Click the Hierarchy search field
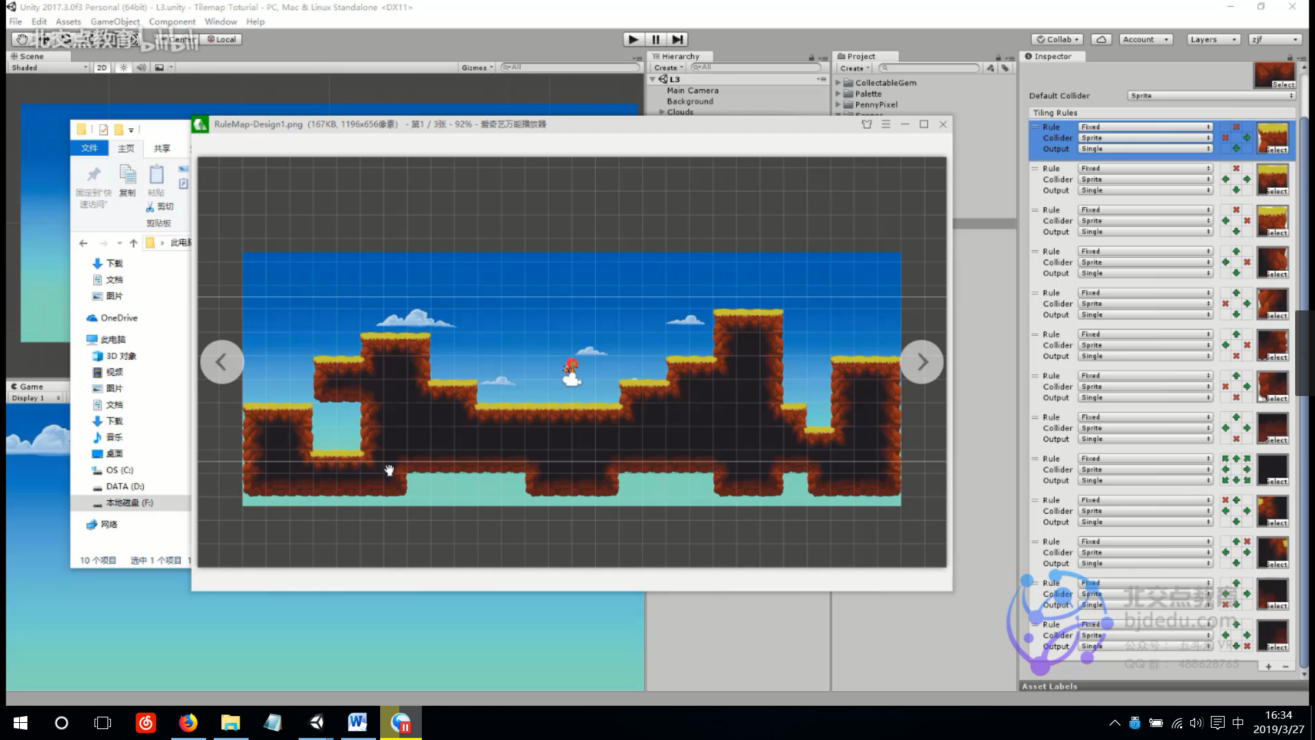This screenshot has height=740, width=1315. coord(757,67)
